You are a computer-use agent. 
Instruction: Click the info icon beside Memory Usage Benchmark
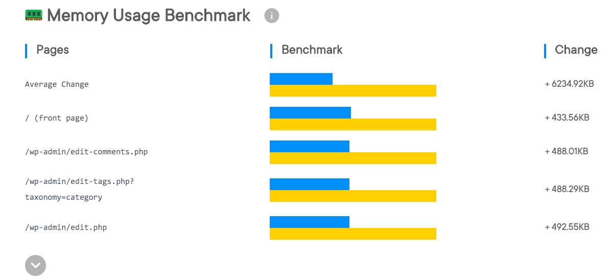272,16
